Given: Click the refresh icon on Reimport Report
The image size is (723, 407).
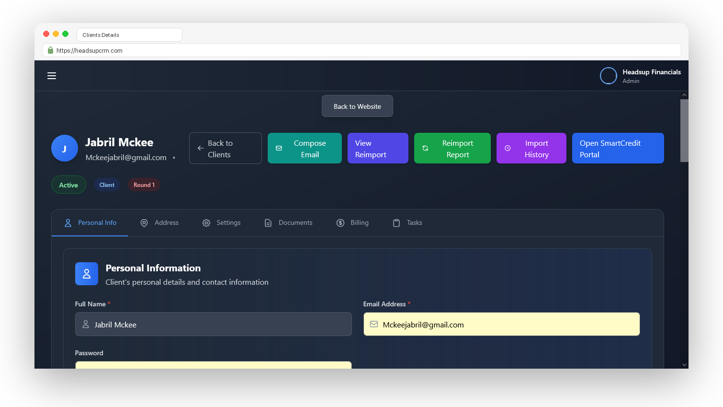Looking at the screenshot, I should (425, 149).
